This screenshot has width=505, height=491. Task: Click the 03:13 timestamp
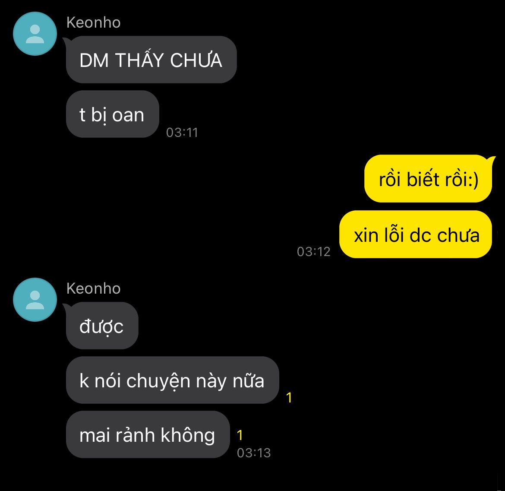[x=254, y=453]
